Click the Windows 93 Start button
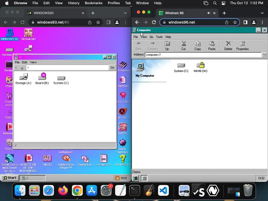Viewport: 268px width, 201px height. (x=10, y=178)
